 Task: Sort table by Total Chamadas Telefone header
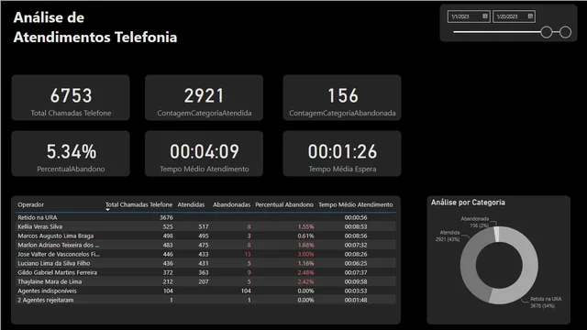point(138,204)
